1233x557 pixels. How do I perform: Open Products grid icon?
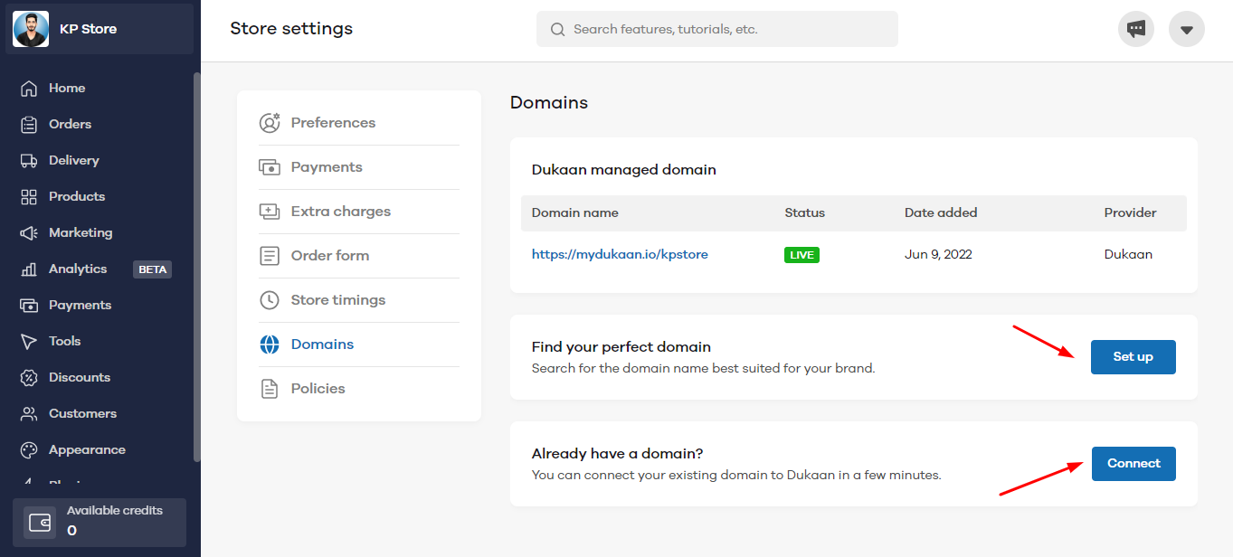pos(30,196)
